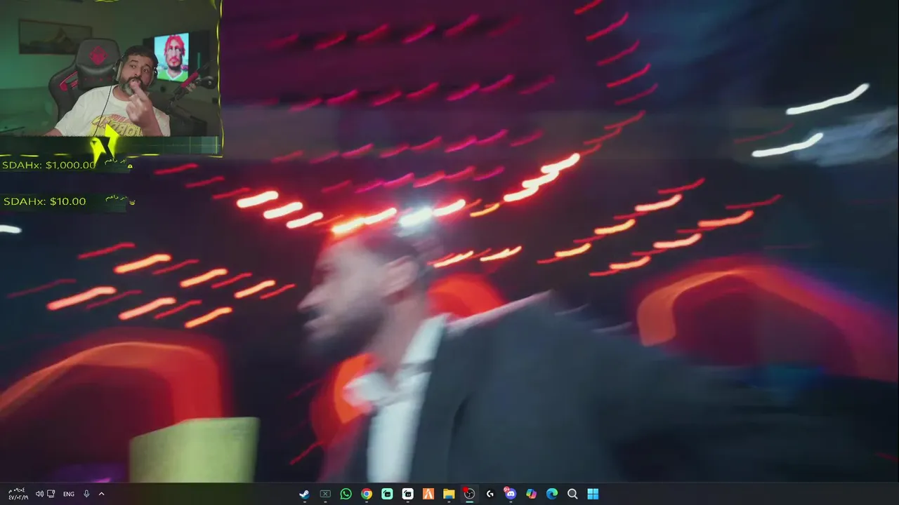
Task: Open network status icon in the system tray
Action: tap(51, 494)
